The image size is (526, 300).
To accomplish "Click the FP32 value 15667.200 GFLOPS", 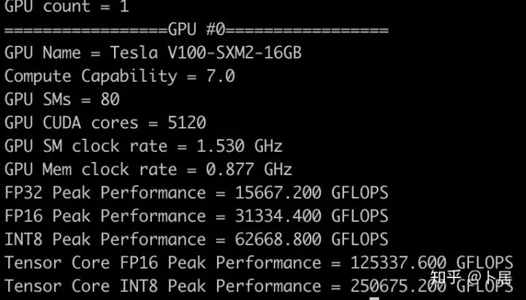I will click(312, 193).
